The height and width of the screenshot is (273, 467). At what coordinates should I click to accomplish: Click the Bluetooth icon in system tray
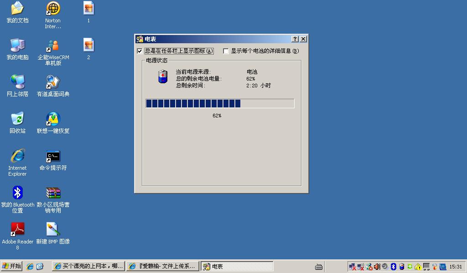pos(394,267)
